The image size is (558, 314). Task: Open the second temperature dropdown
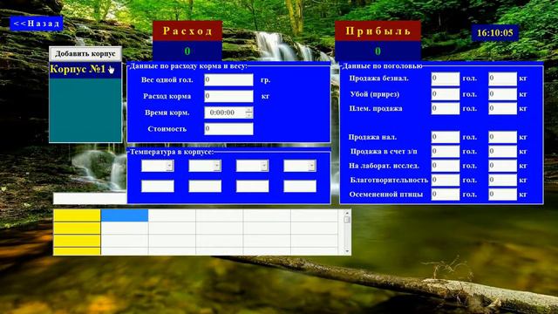coord(217,166)
